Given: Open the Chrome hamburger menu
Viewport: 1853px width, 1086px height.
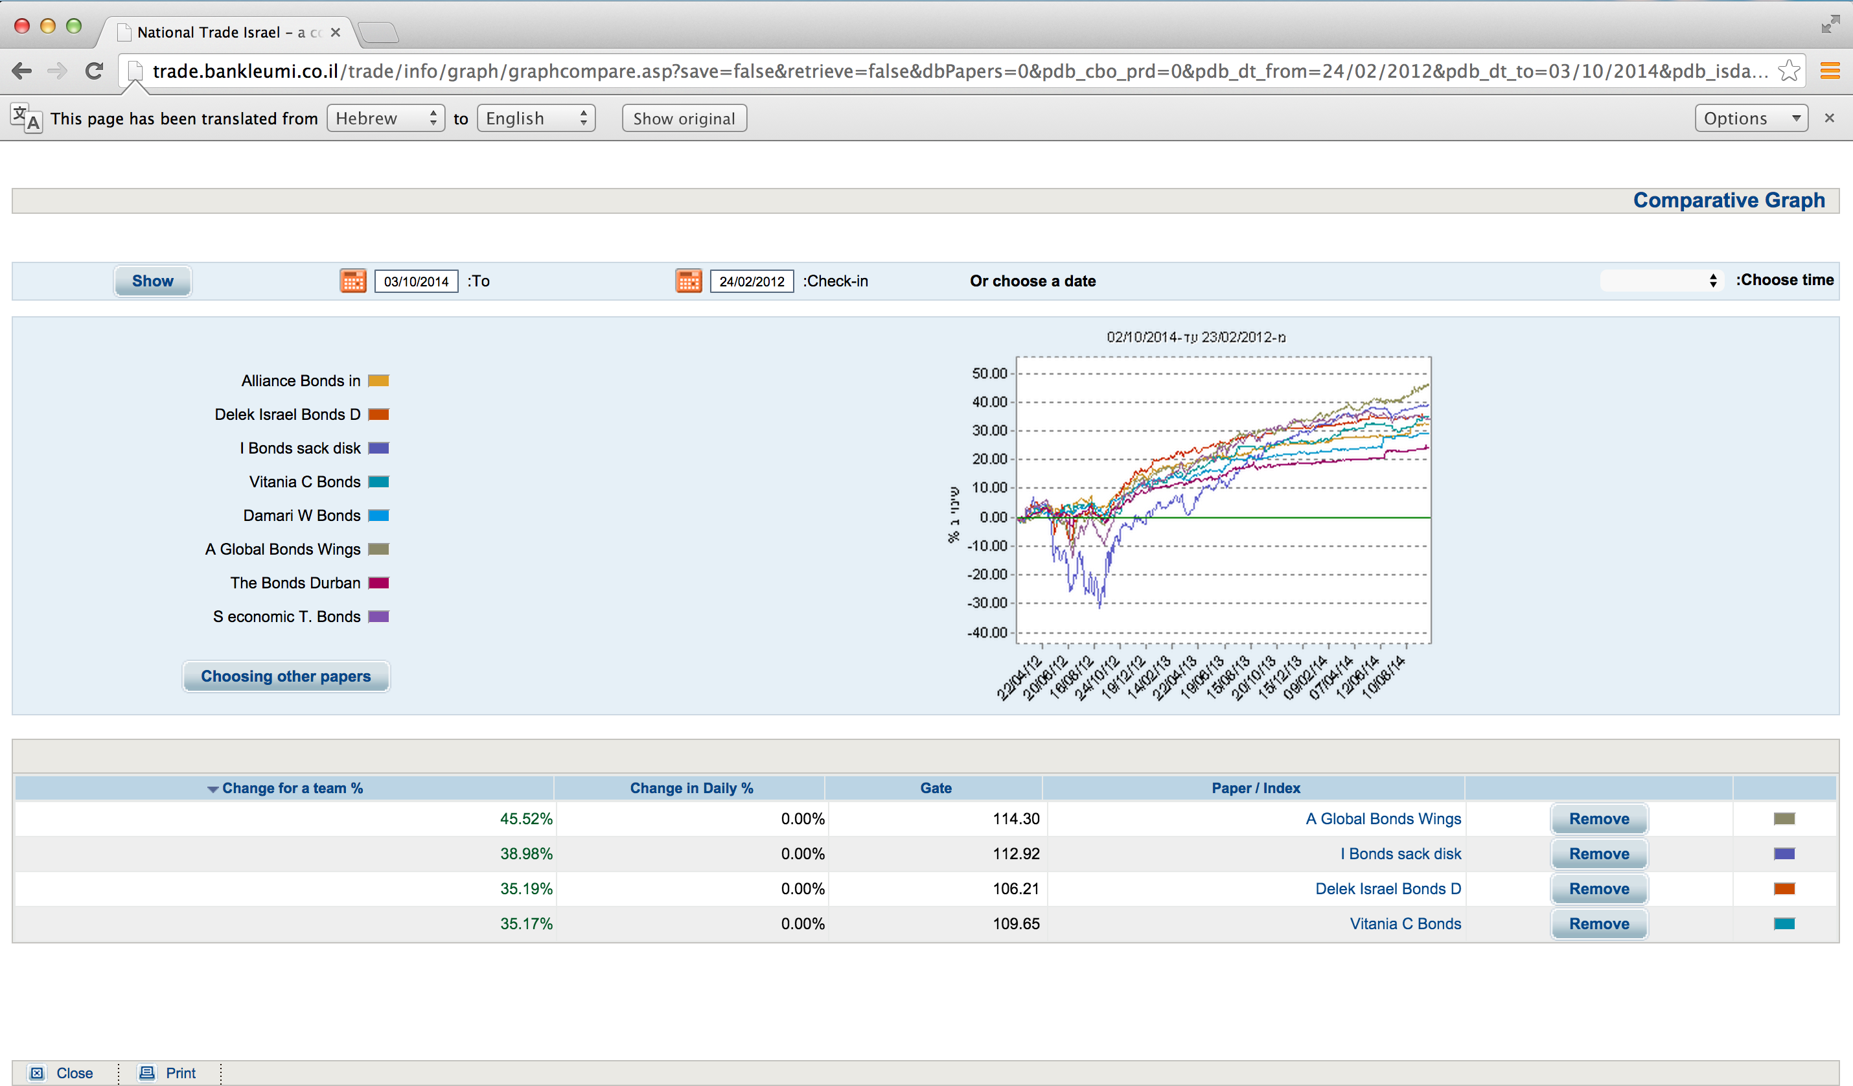Looking at the screenshot, I should tap(1830, 71).
